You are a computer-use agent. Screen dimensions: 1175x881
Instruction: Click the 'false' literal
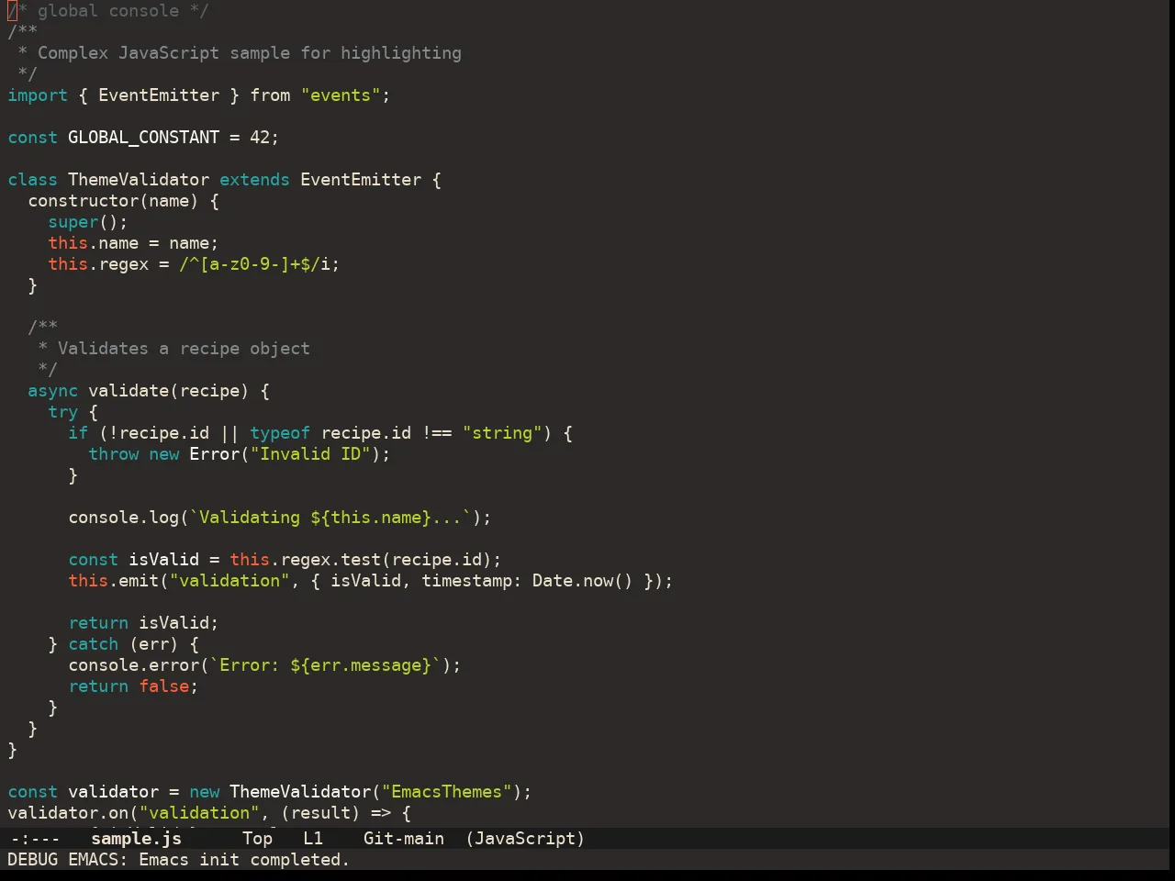(164, 686)
